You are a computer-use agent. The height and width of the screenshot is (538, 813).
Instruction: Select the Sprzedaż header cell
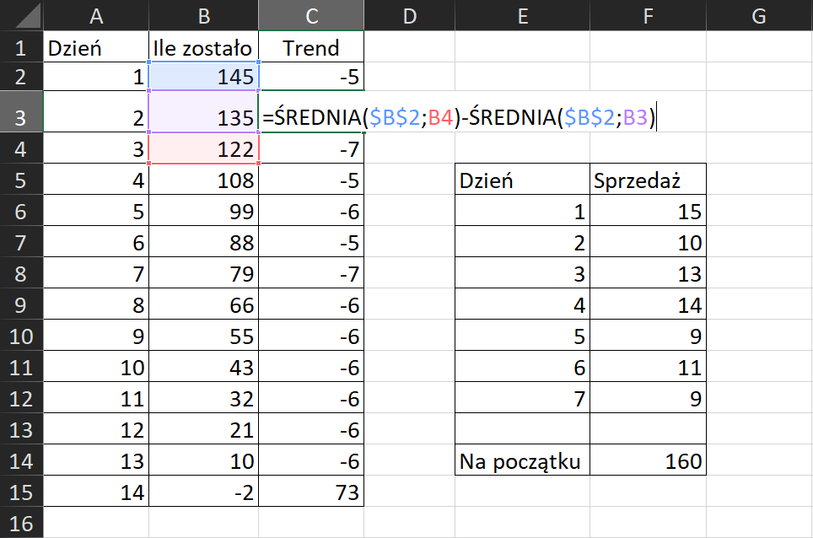(x=648, y=180)
